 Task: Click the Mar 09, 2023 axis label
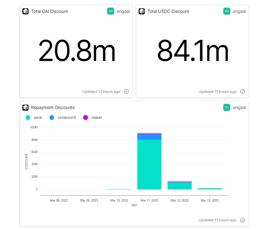[89, 200]
